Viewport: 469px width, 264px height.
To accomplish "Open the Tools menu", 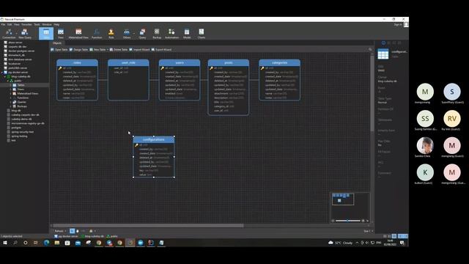I will (x=37, y=24).
